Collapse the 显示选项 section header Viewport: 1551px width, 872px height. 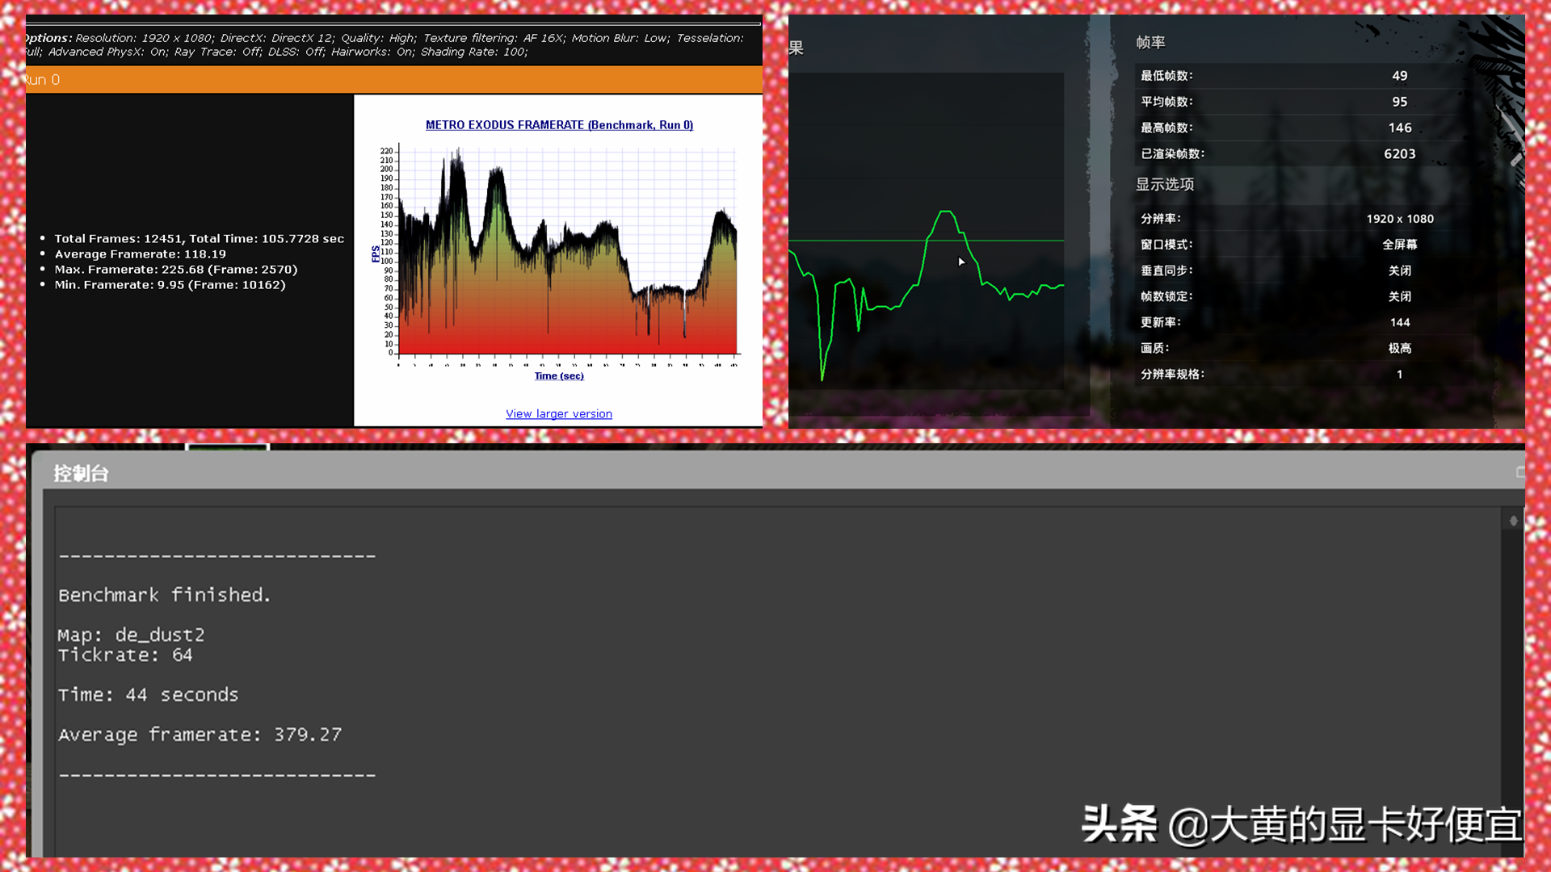point(1166,184)
